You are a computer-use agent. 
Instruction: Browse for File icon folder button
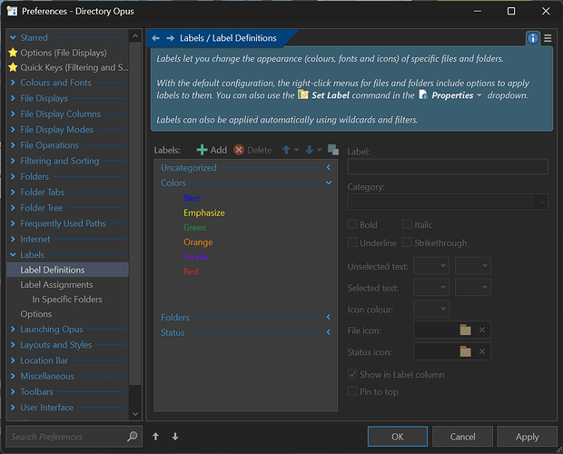coord(465,330)
